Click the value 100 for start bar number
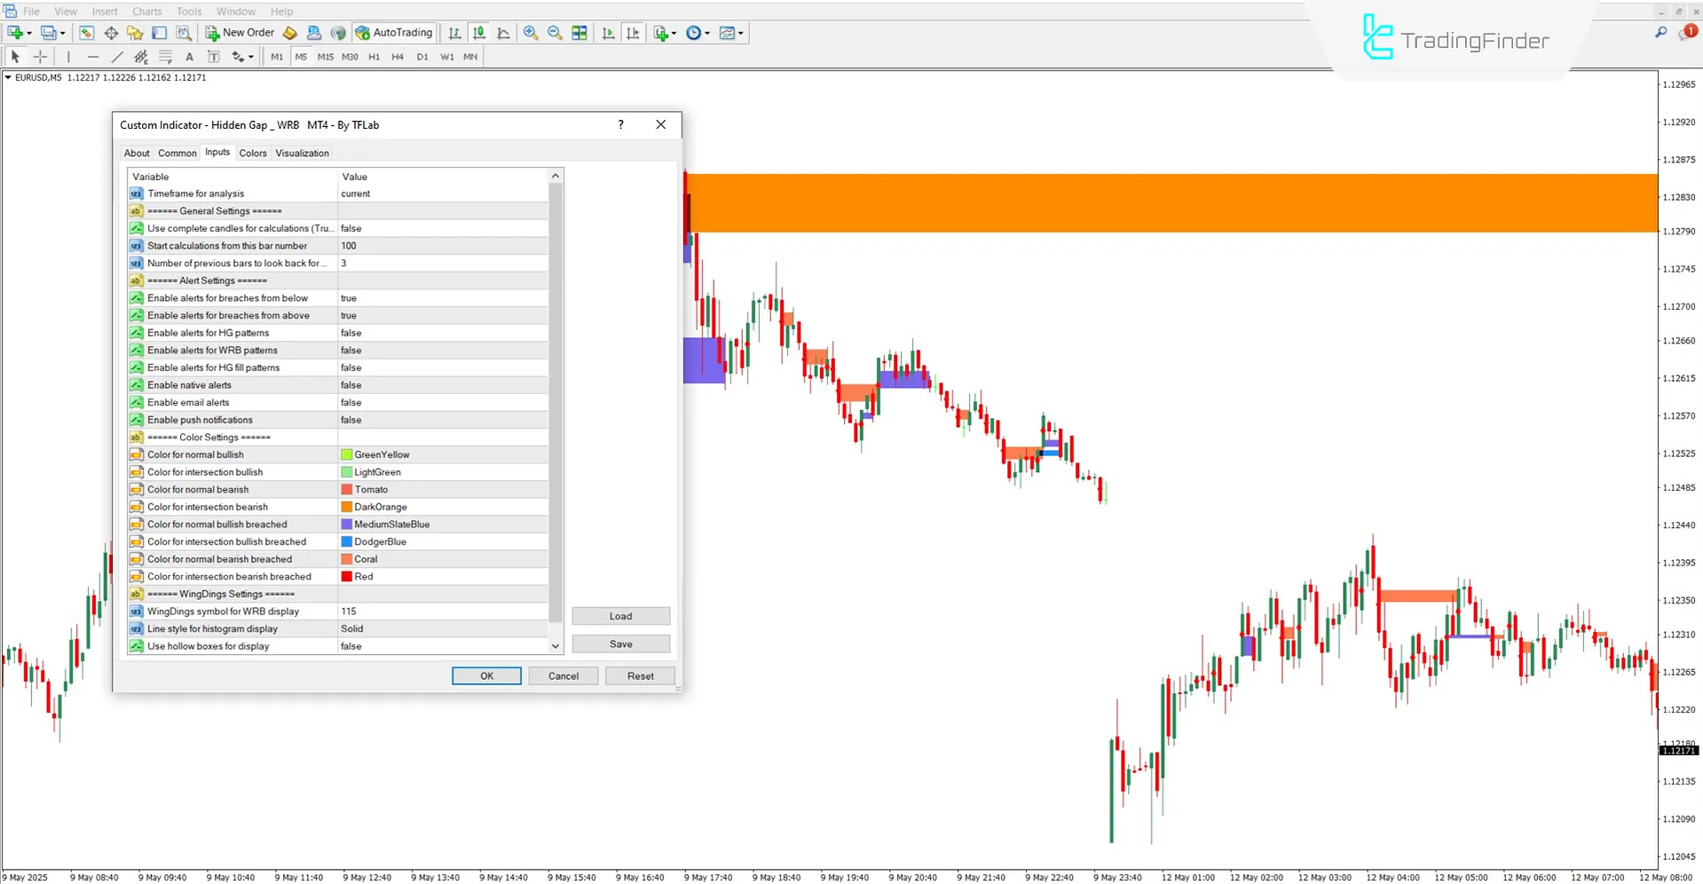This screenshot has width=1703, height=884. tap(349, 246)
